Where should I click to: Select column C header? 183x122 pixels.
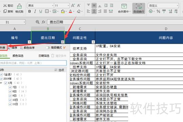(80, 29)
